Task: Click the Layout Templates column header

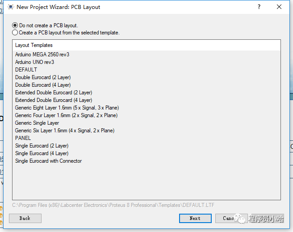Action: coord(34,45)
